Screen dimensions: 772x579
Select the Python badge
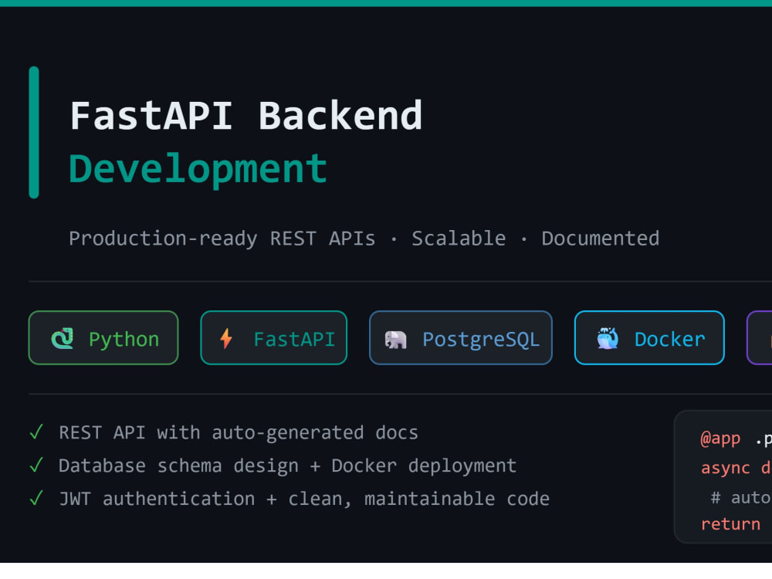tap(103, 338)
